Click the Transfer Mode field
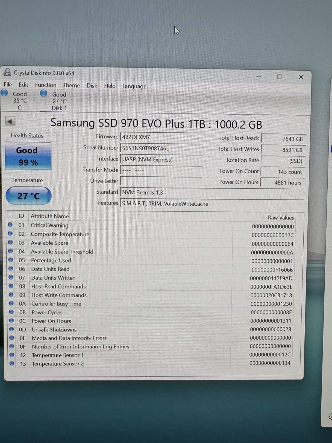332x443 pixels. [x=161, y=170]
